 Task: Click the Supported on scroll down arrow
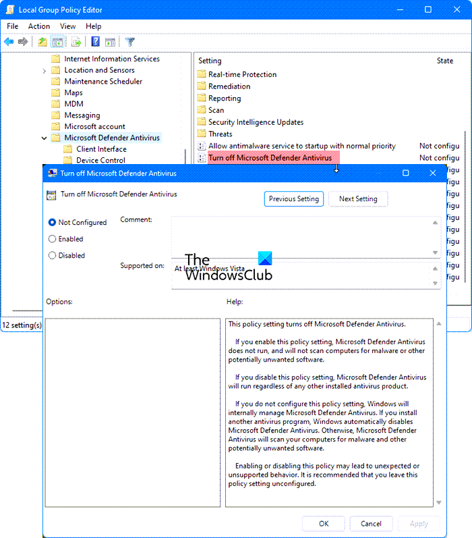[435, 284]
